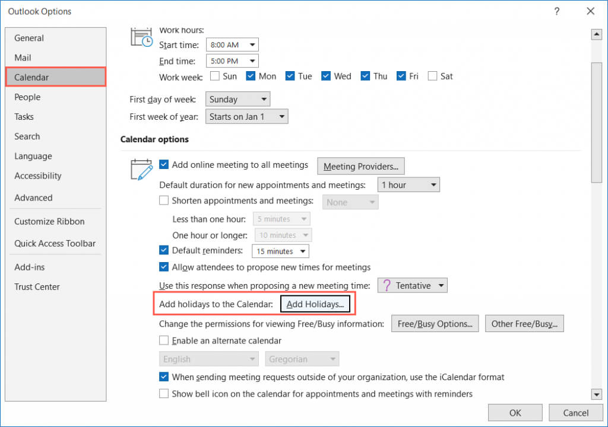Toggle the Sun work week checkbox
Screen dimensions: 608x427
215,76
